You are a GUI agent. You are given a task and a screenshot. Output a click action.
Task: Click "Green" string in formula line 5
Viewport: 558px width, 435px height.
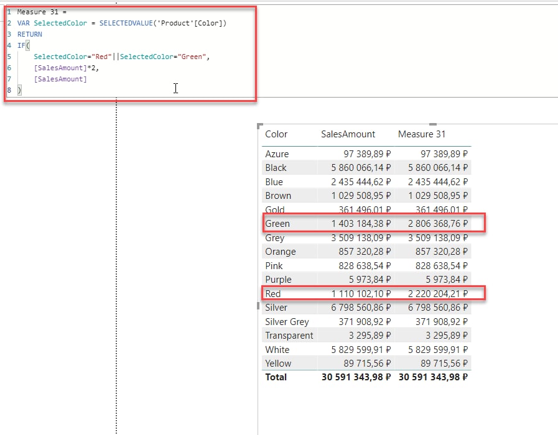click(x=192, y=57)
